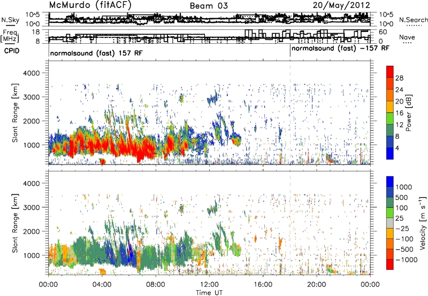428x296 pixels.
Task: Click 'normalsound (fast) -157 RF' text
Action: [x=340, y=49]
